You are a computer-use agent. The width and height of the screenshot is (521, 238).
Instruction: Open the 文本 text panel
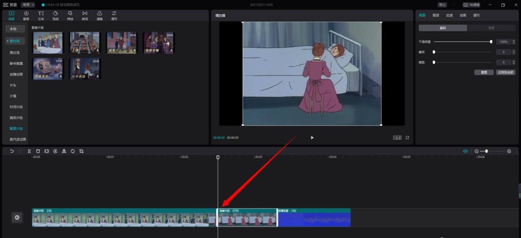(x=41, y=15)
